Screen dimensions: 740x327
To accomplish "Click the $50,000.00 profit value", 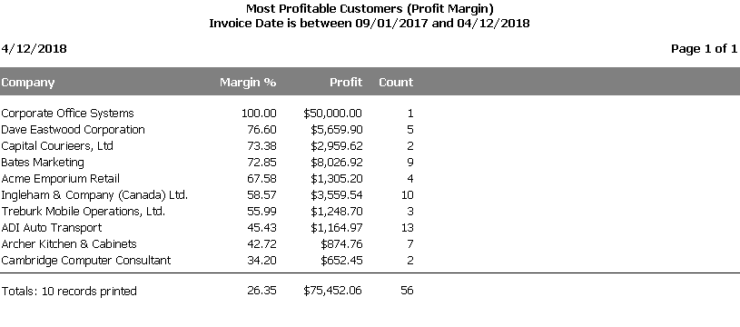I will pyautogui.click(x=332, y=114).
